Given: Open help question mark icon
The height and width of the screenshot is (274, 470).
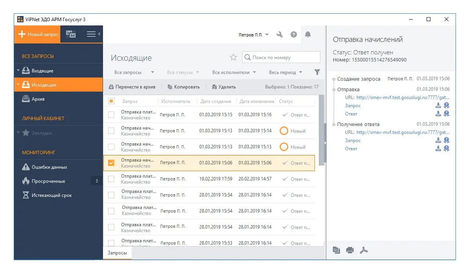Looking at the screenshot, I should (x=294, y=34).
